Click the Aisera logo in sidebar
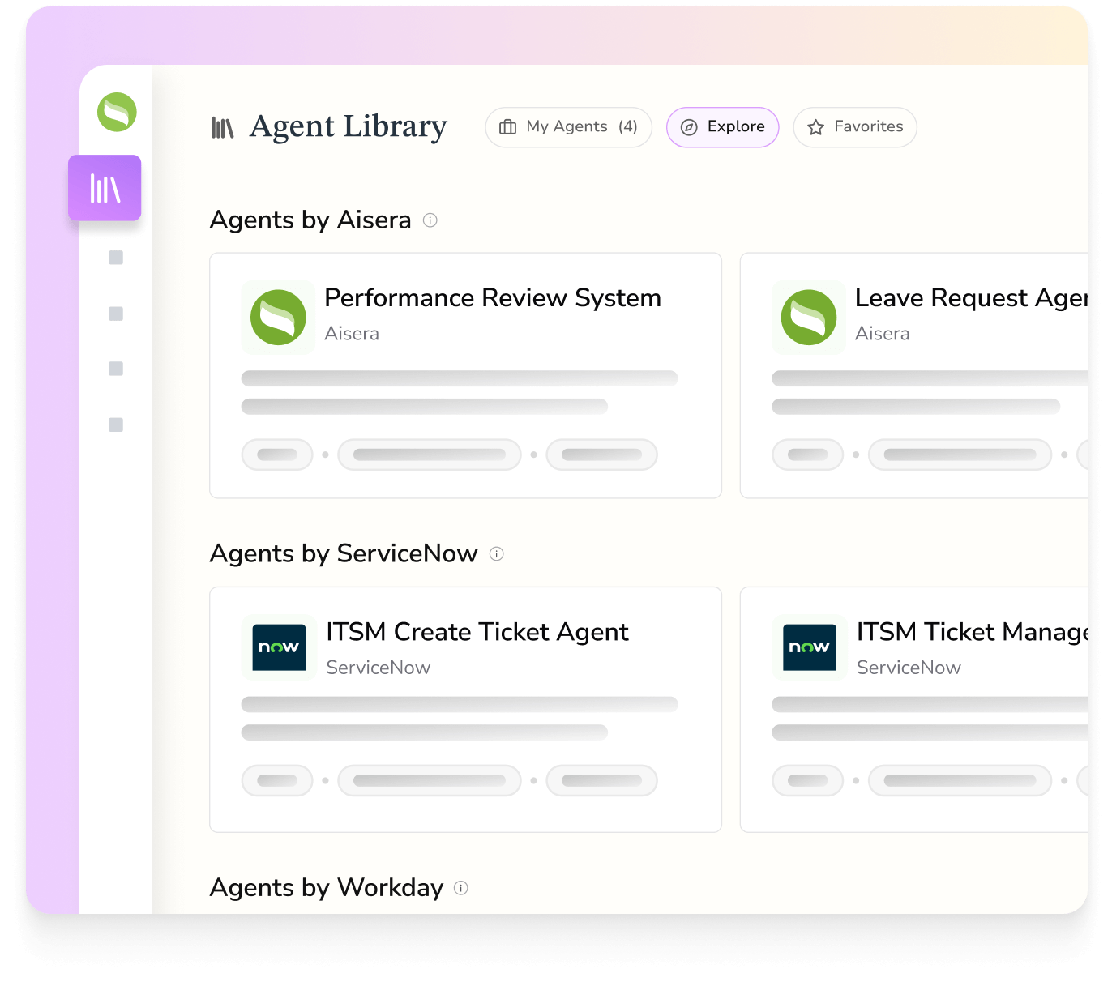Screen dimensions: 1112x999 117,112
